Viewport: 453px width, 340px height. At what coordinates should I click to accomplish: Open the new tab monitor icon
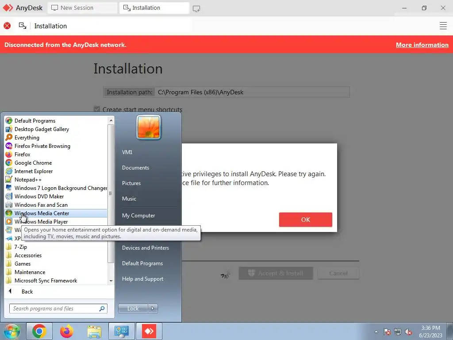coord(196,9)
